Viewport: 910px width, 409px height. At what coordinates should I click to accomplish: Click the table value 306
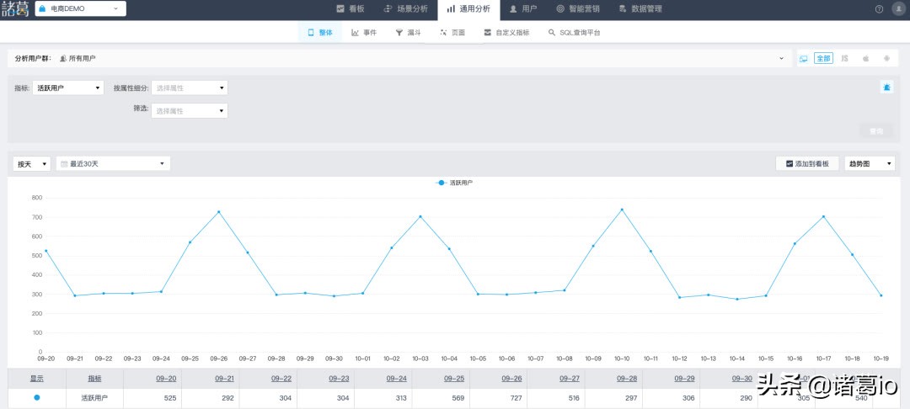(689, 398)
